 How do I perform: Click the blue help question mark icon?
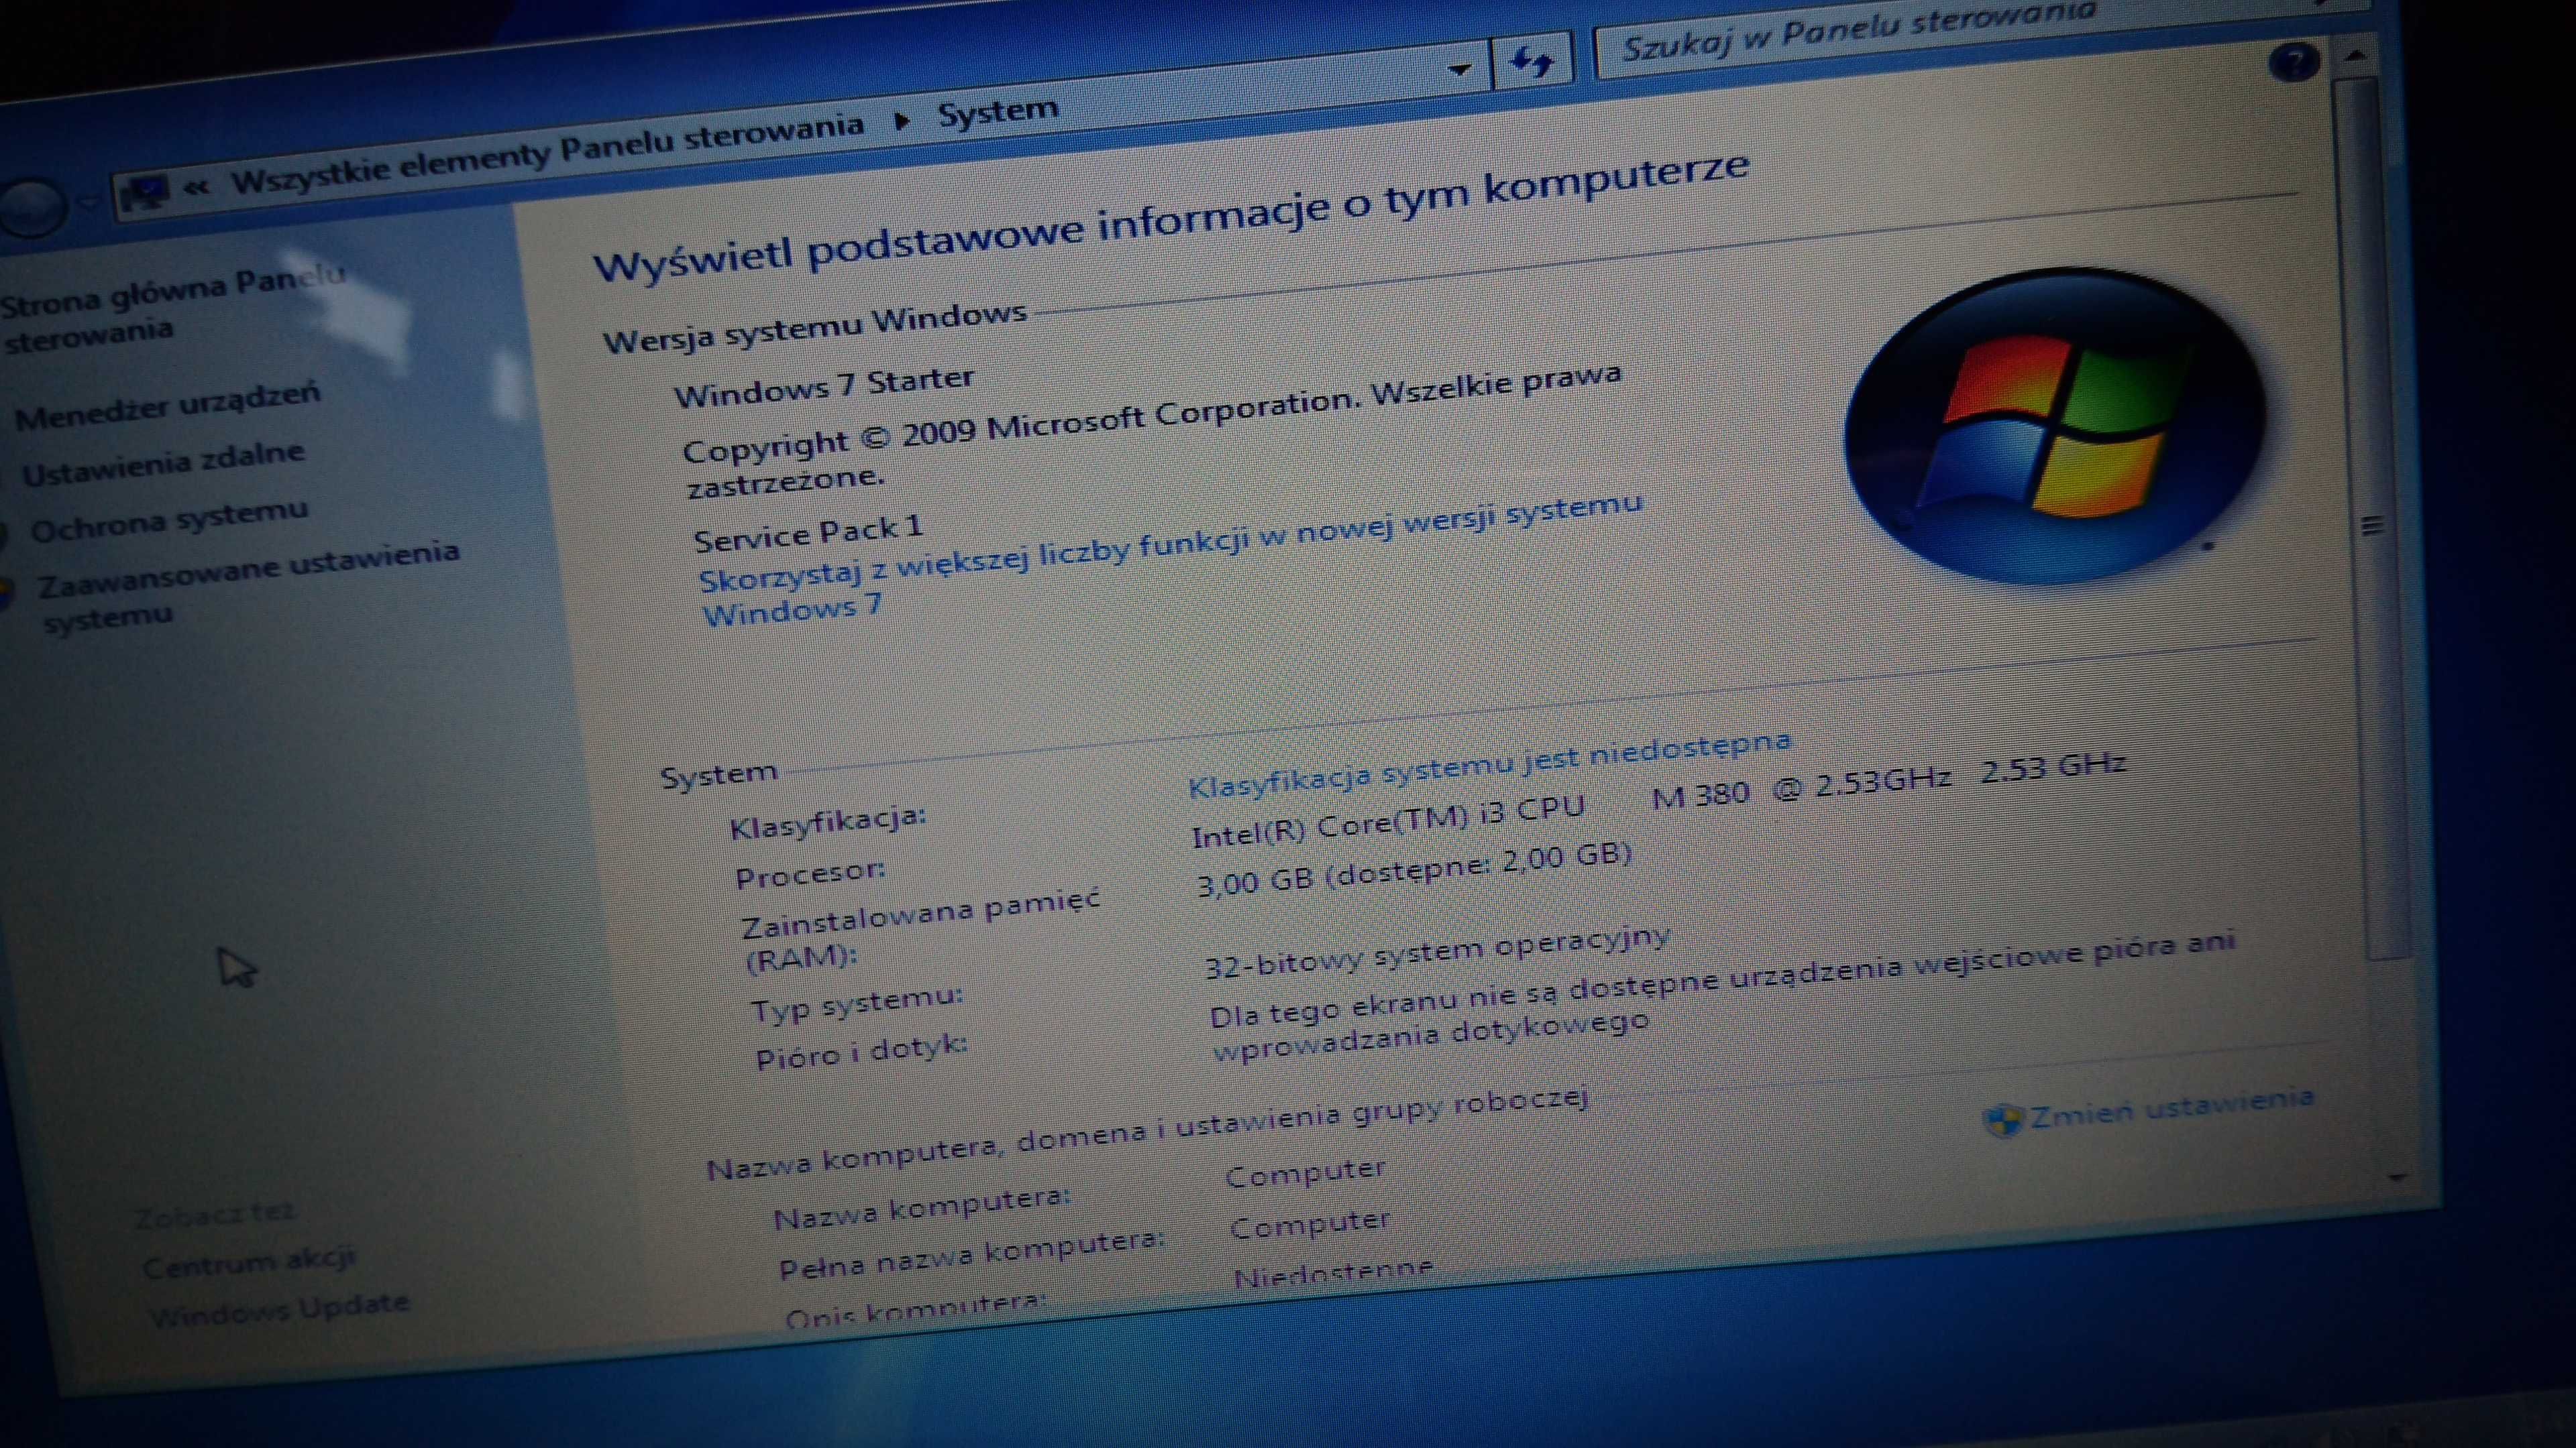[2295, 64]
